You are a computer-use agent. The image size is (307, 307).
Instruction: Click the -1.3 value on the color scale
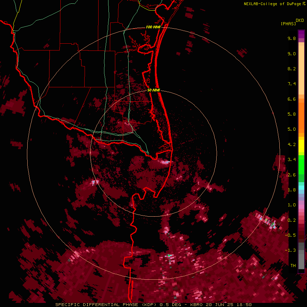pyautogui.click(x=290, y=250)
